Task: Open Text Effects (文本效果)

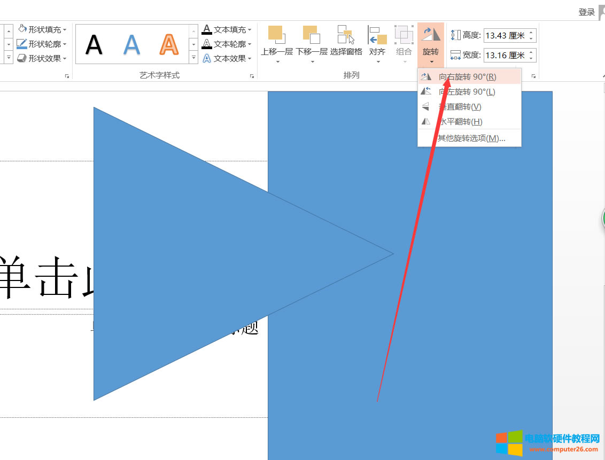Action: coord(224,58)
